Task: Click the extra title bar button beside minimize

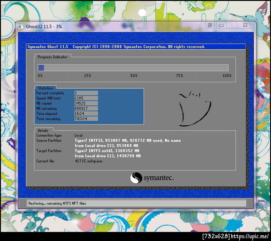Action: coord(210,25)
